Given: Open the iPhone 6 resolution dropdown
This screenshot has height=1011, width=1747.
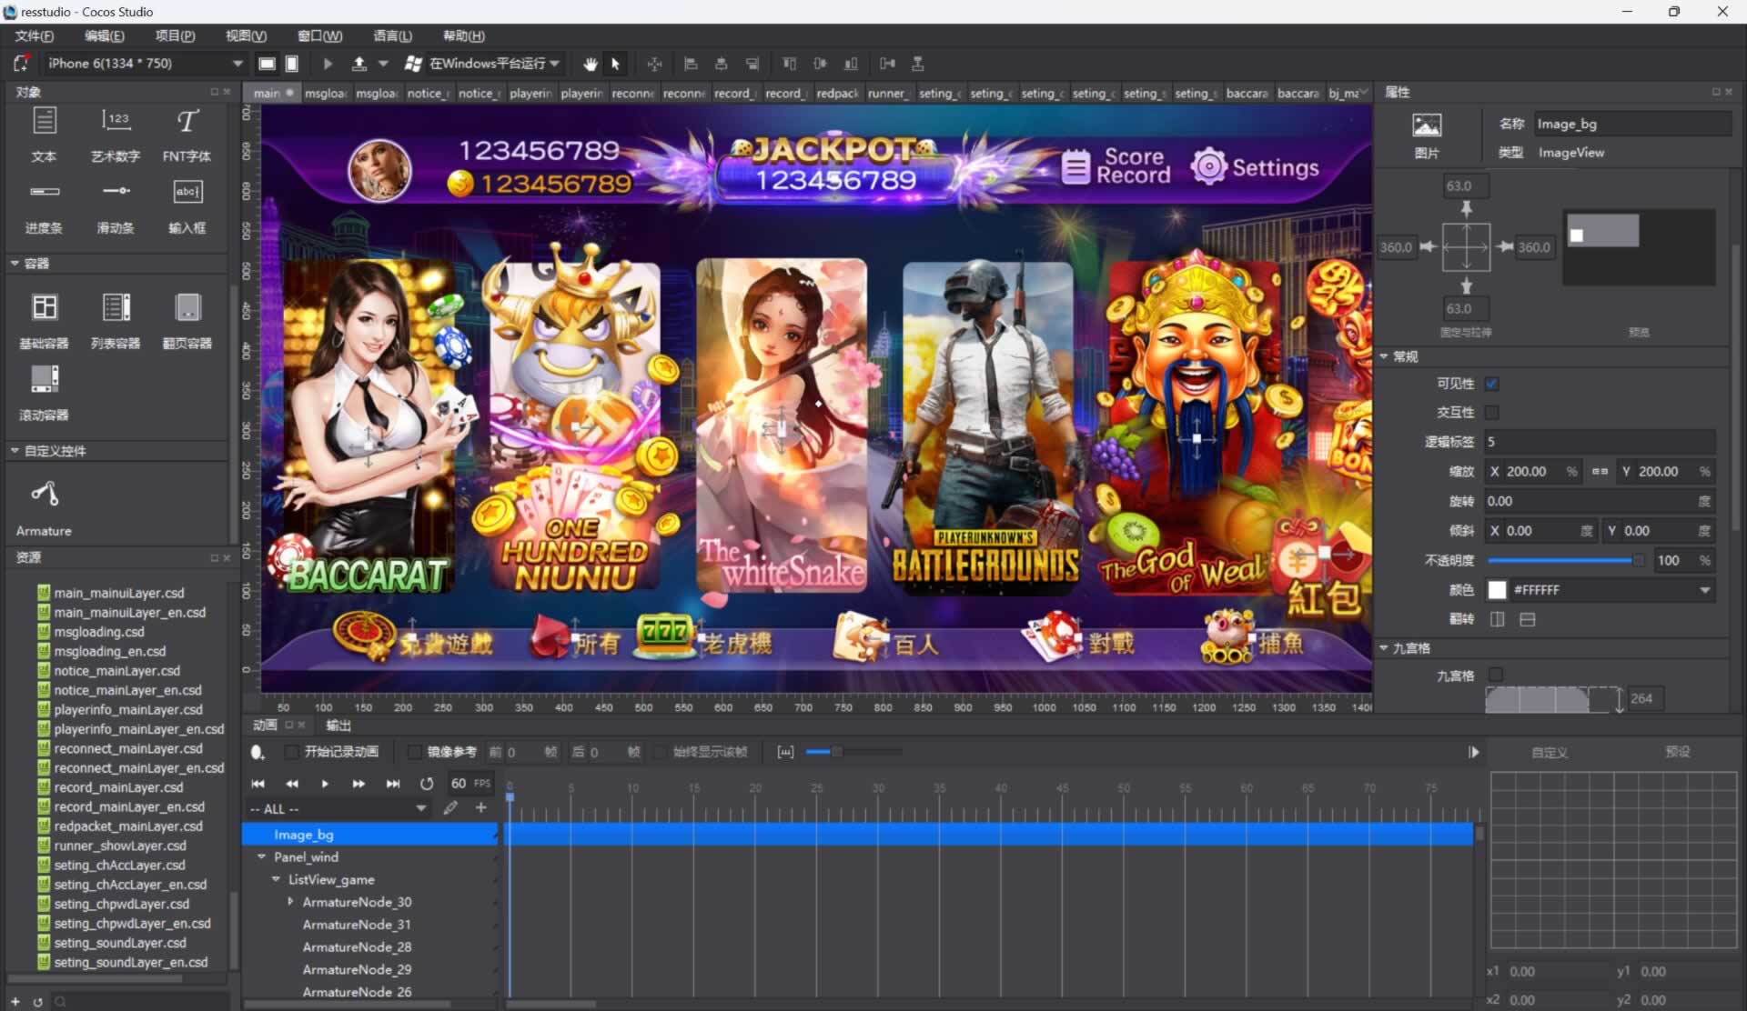Looking at the screenshot, I should [x=237, y=64].
